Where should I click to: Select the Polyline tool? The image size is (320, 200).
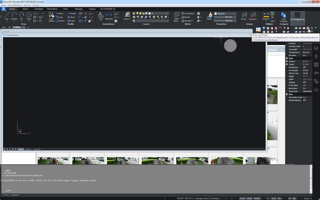pos(14,16)
